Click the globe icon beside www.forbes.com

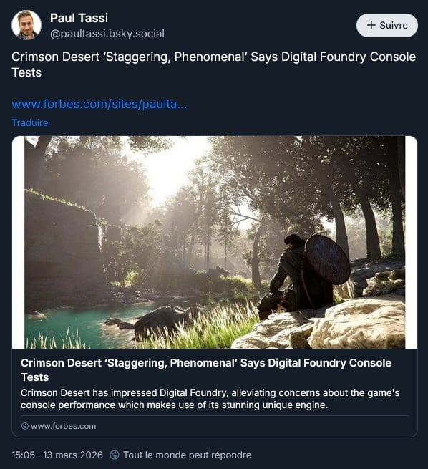pos(25,426)
